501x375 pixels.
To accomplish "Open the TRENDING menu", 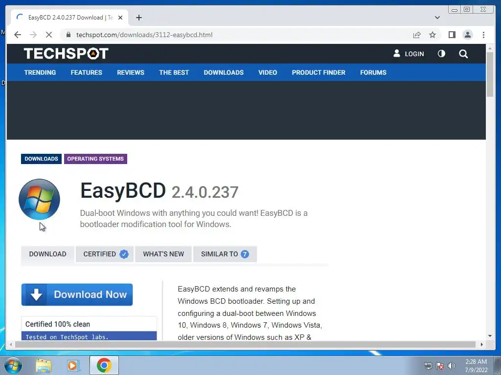I will point(40,72).
